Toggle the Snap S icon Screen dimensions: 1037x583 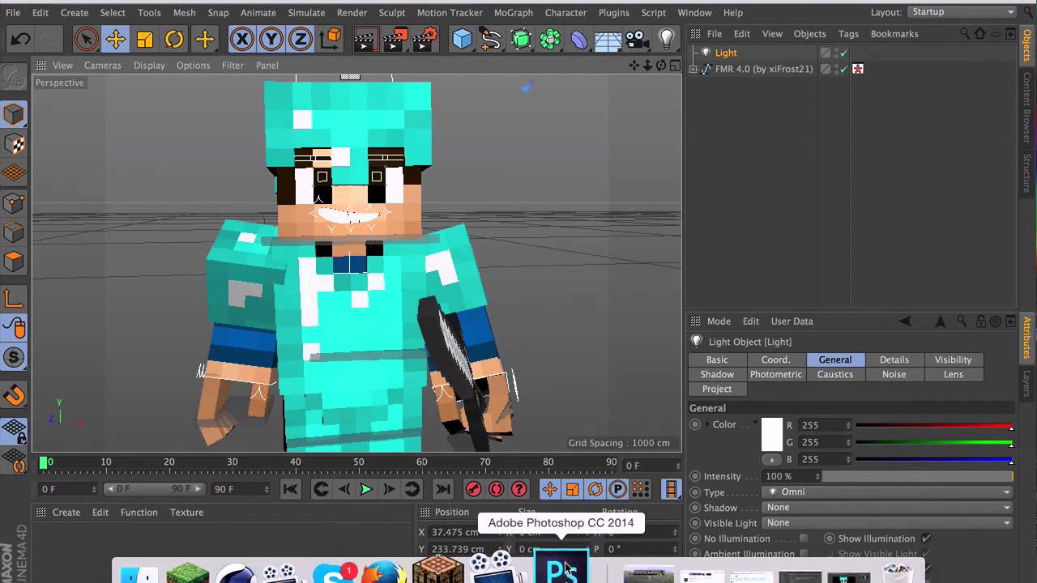coord(14,357)
